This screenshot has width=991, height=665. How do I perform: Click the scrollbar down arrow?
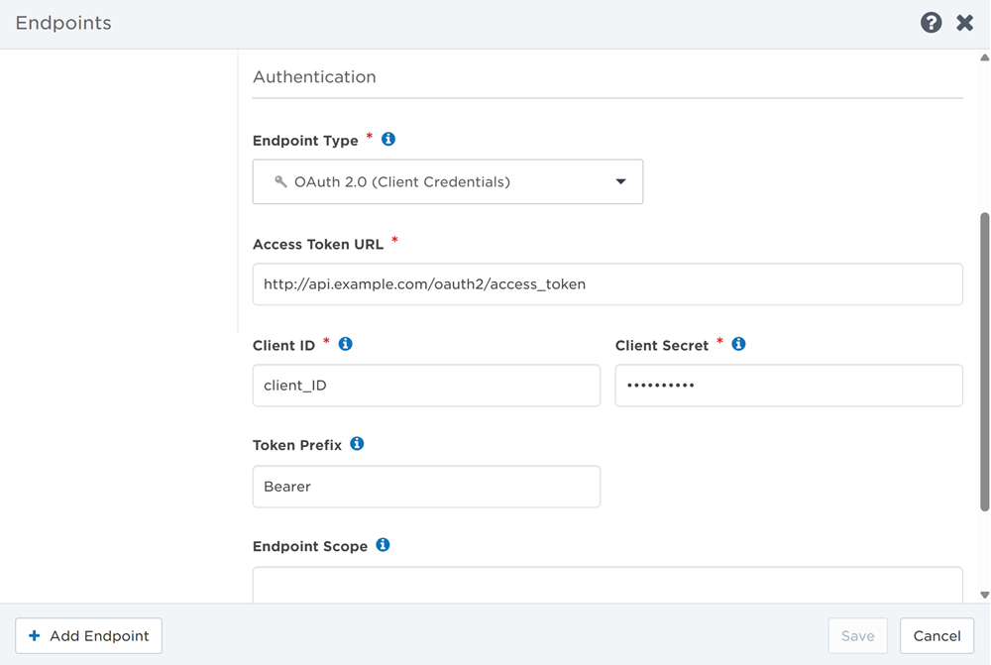coord(984,595)
